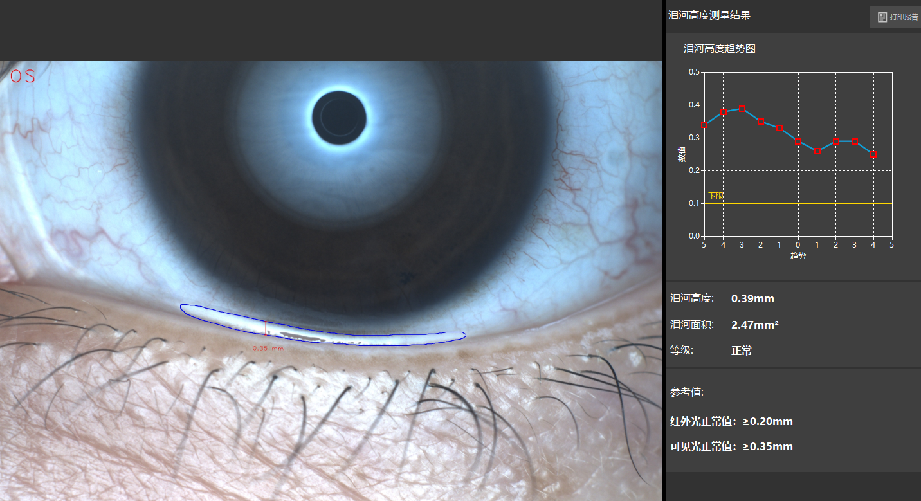Click the 泪河高度趋势图 chart title
This screenshot has width=921, height=501.
coord(719,49)
